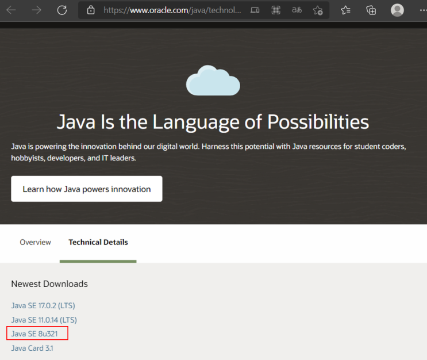
Task: Open browser settings and more menu
Action: [x=423, y=10]
